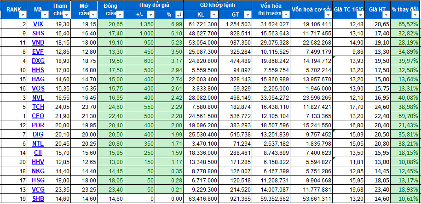The width and height of the screenshot is (421, 204).
Task: Open the Tham chiếu column filter dropdown
Action: [66, 15]
